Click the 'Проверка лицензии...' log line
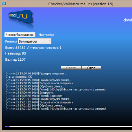This screenshot has width=132, height=132. 36,74
